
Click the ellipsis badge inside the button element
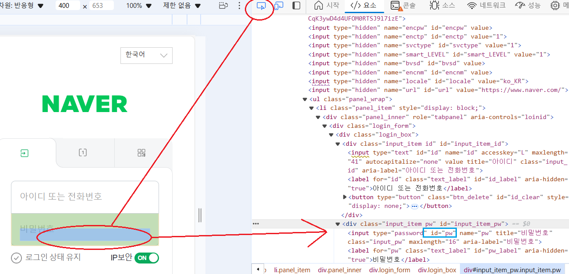point(414,206)
